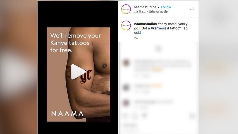Image resolution: width=238 pixels, height=134 pixels.
Task: Open naamastudios username in the post header
Action: (x=145, y=7)
